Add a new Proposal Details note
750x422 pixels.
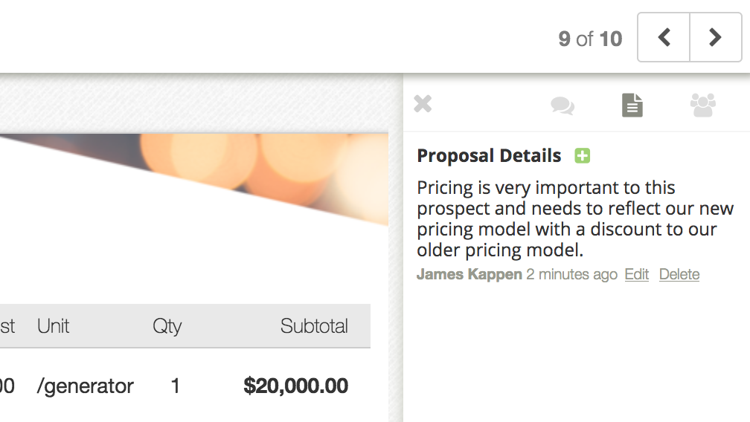pos(582,155)
